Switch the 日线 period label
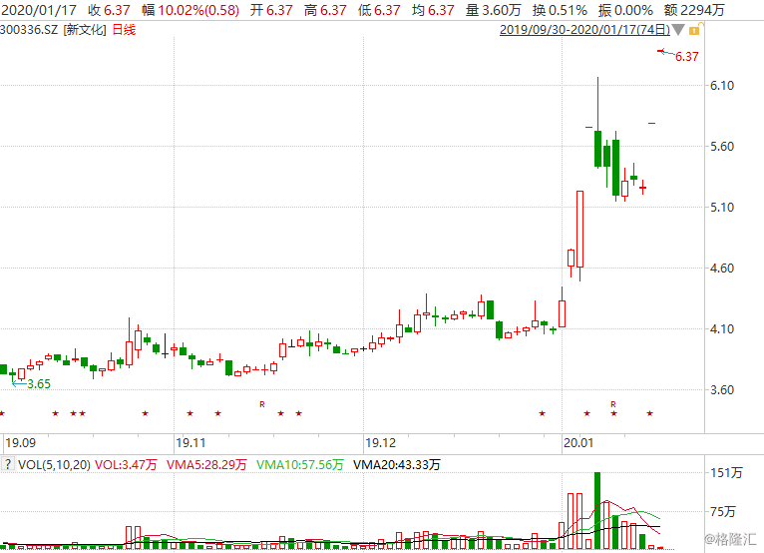 coord(124,30)
